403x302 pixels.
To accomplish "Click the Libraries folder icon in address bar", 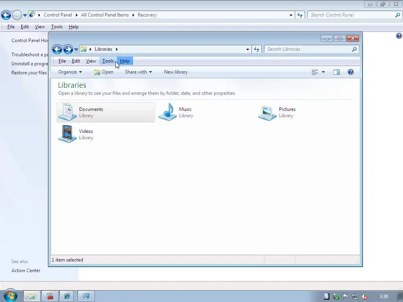I will [x=83, y=49].
